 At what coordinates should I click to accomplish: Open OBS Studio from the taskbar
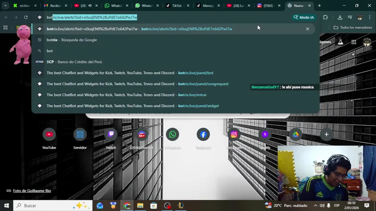coord(167,206)
